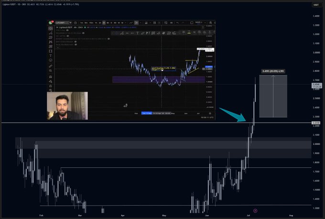
Task: Select the yellow spot buying text note on inset chart
Action: pyautogui.click(x=163, y=68)
